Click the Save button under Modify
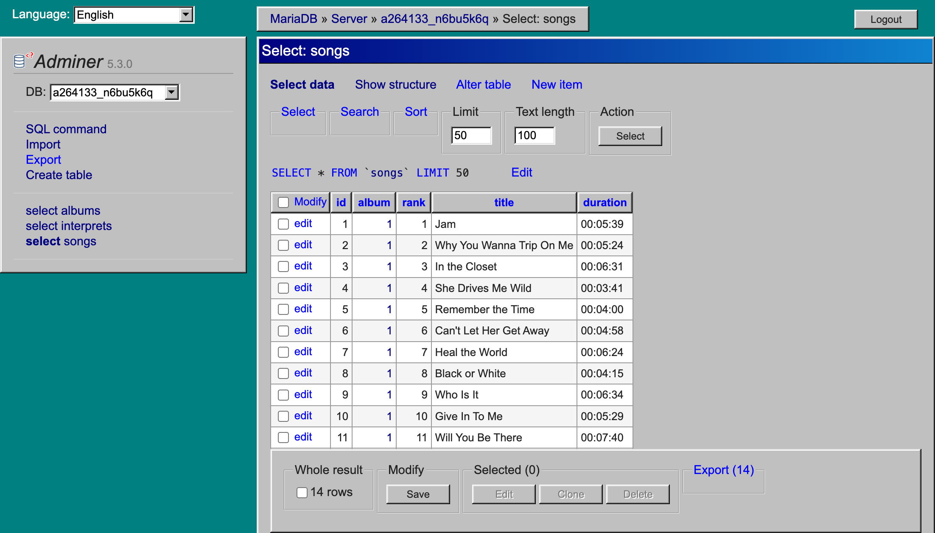The width and height of the screenshot is (935, 533). [418, 494]
